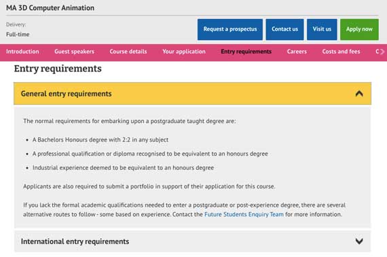Screen dimensions: 387x257
Task: Click the MA 3D Computer Animation title
Action: [50, 8]
